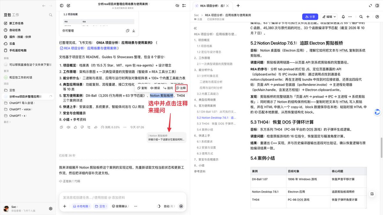383x215 pixels.
Task: Add attachment with the plus in input box
Action: pyautogui.click(x=65, y=206)
